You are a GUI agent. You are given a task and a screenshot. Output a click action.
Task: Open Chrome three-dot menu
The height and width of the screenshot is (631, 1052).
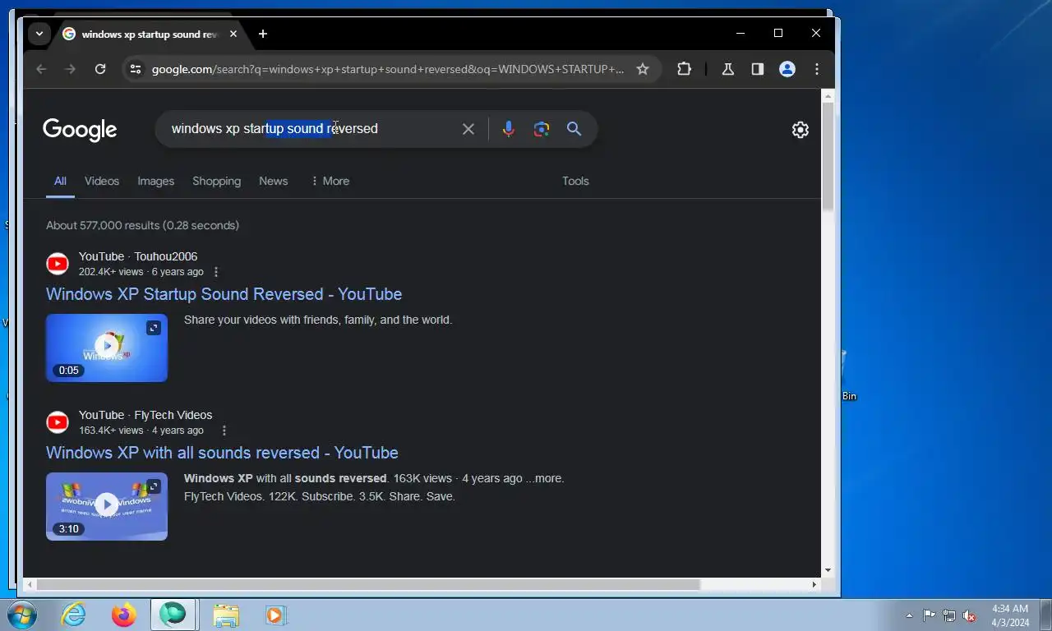pyautogui.click(x=817, y=69)
